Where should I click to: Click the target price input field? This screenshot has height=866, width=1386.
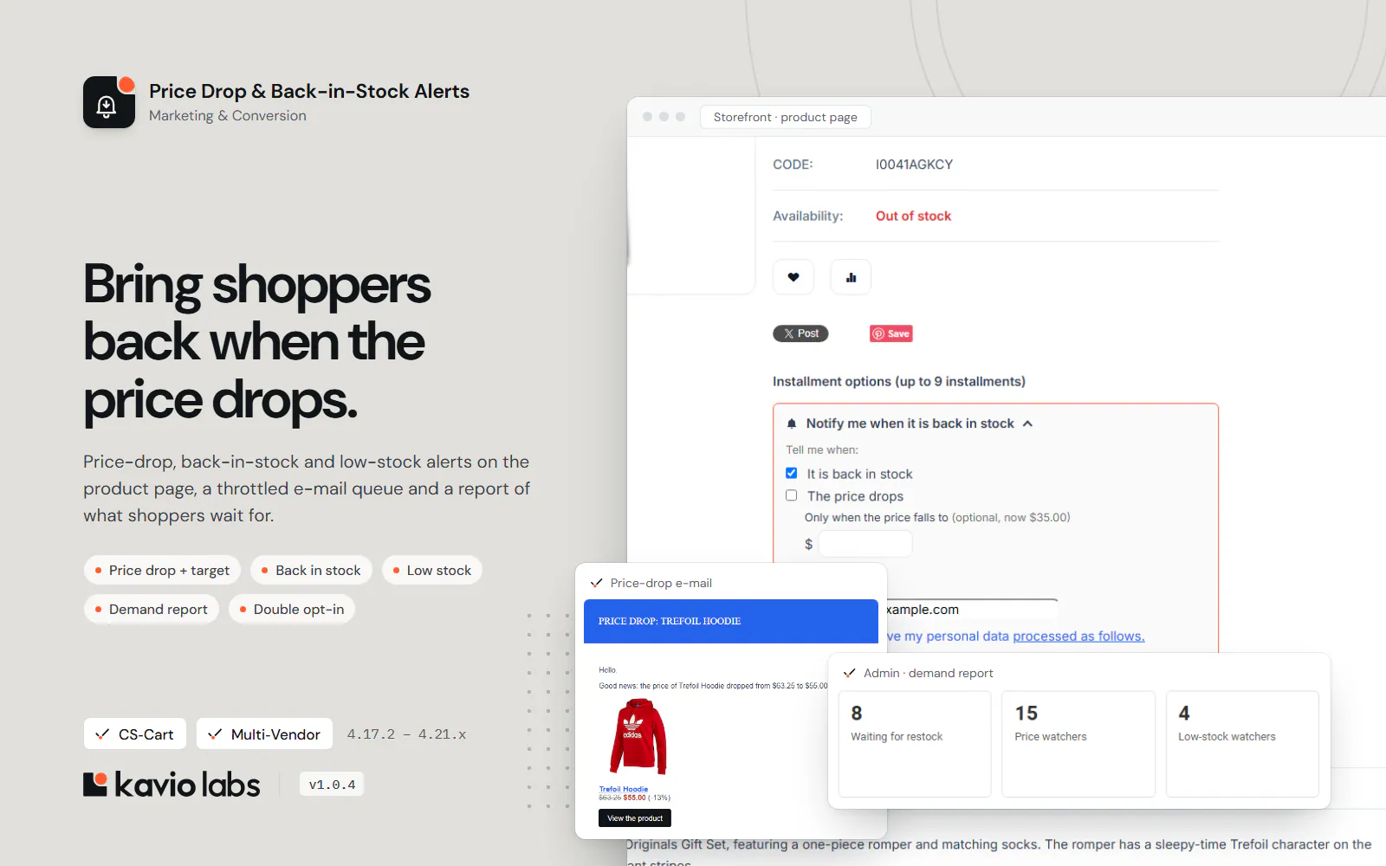coord(865,544)
